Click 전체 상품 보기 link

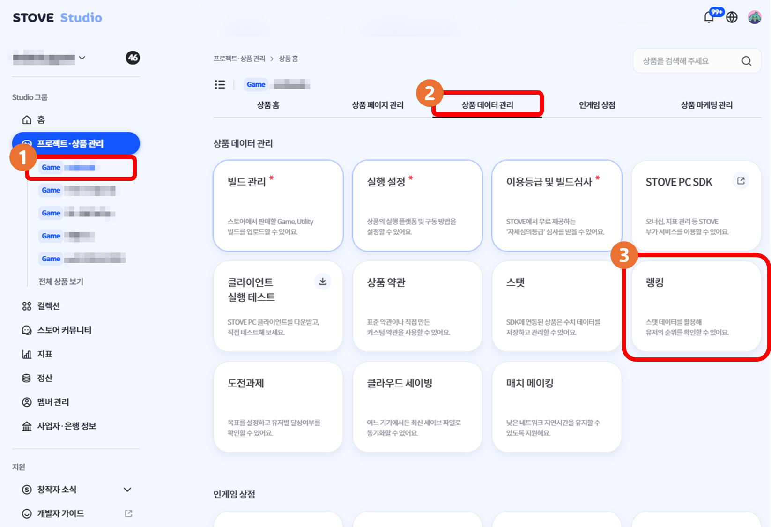(61, 282)
